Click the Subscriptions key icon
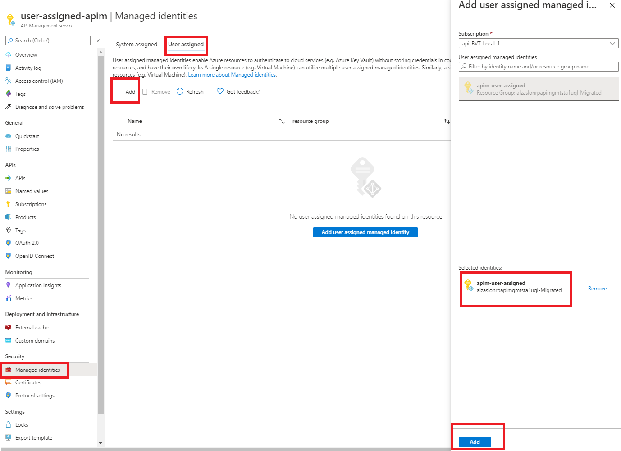The height and width of the screenshot is (451, 621). click(8, 204)
